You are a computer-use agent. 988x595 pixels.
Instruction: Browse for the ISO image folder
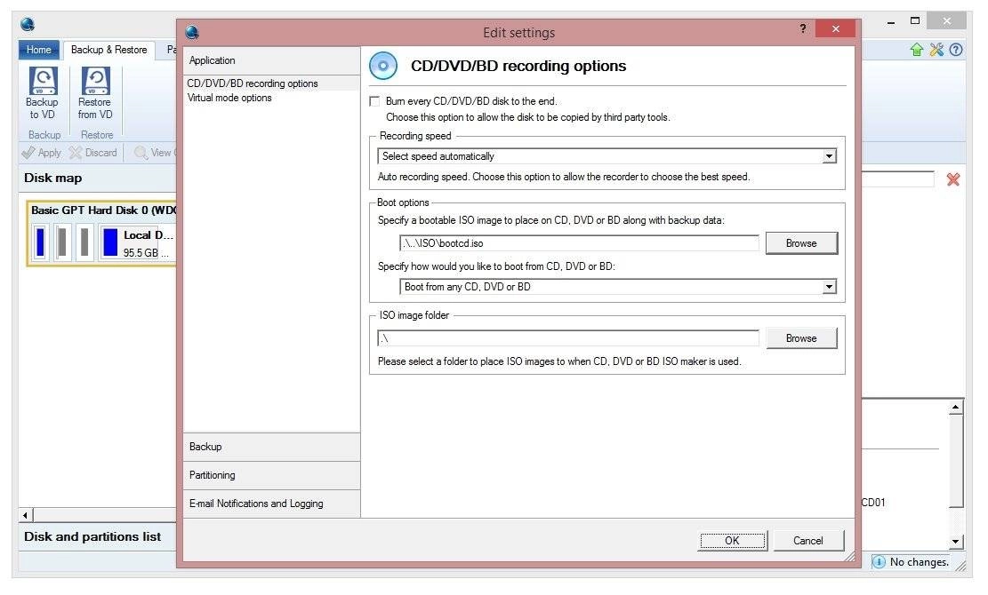tap(801, 338)
